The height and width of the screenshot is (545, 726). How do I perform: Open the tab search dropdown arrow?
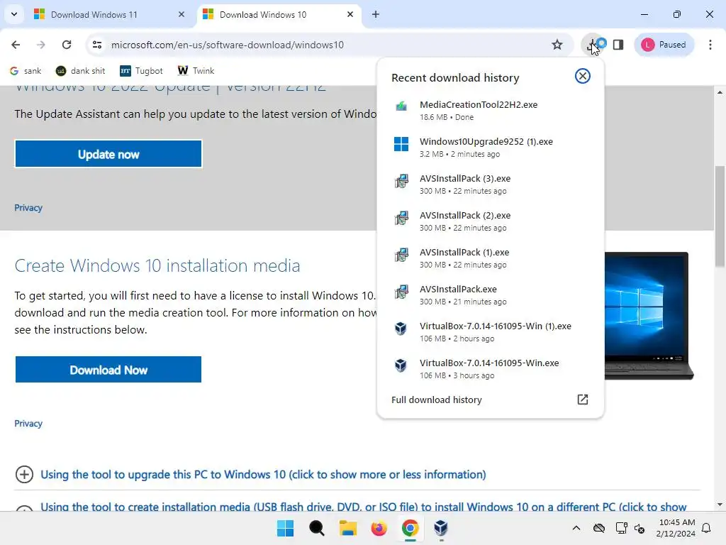point(14,14)
